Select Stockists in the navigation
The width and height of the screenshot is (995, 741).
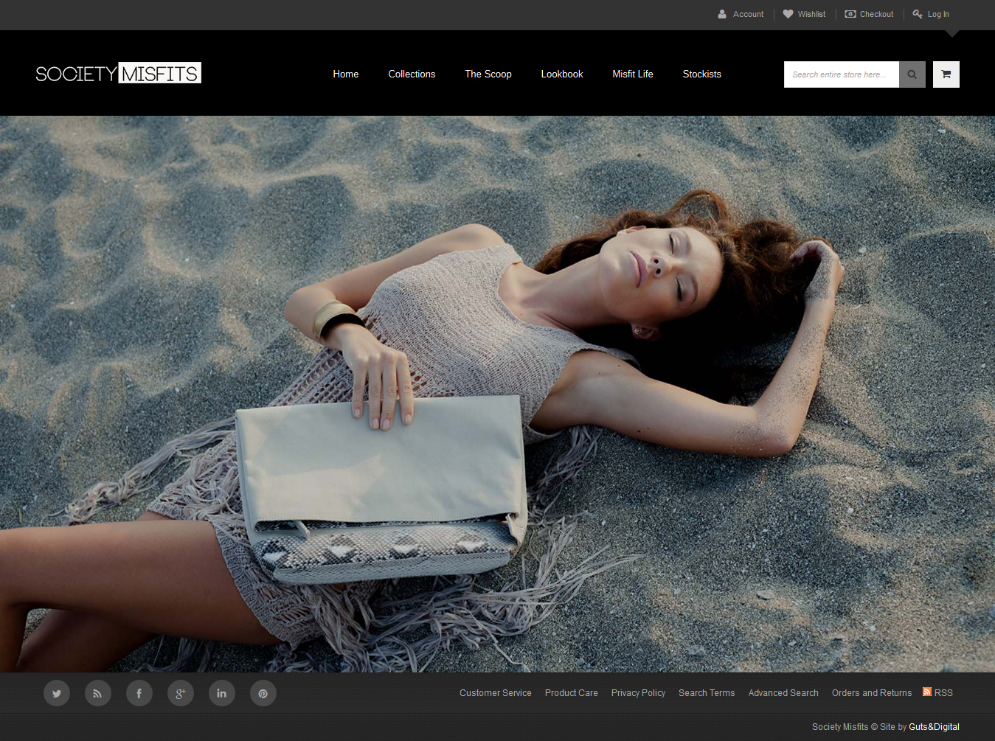(x=701, y=74)
